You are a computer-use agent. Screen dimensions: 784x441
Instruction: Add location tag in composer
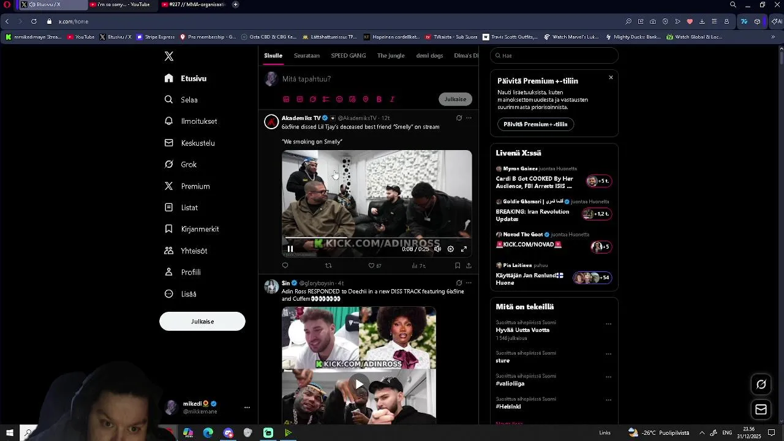click(x=366, y=99)
